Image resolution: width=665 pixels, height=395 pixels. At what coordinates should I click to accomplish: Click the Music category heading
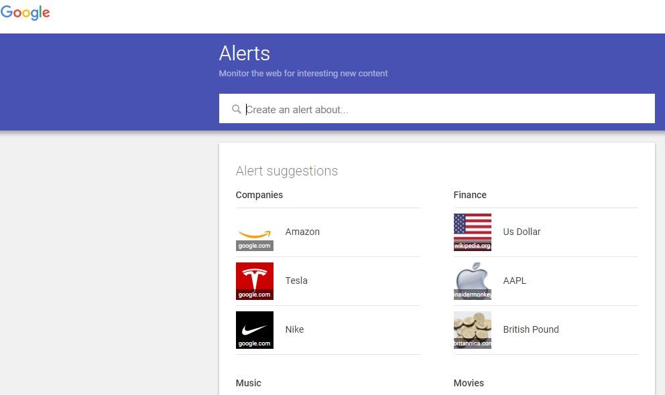pos(249,383)
